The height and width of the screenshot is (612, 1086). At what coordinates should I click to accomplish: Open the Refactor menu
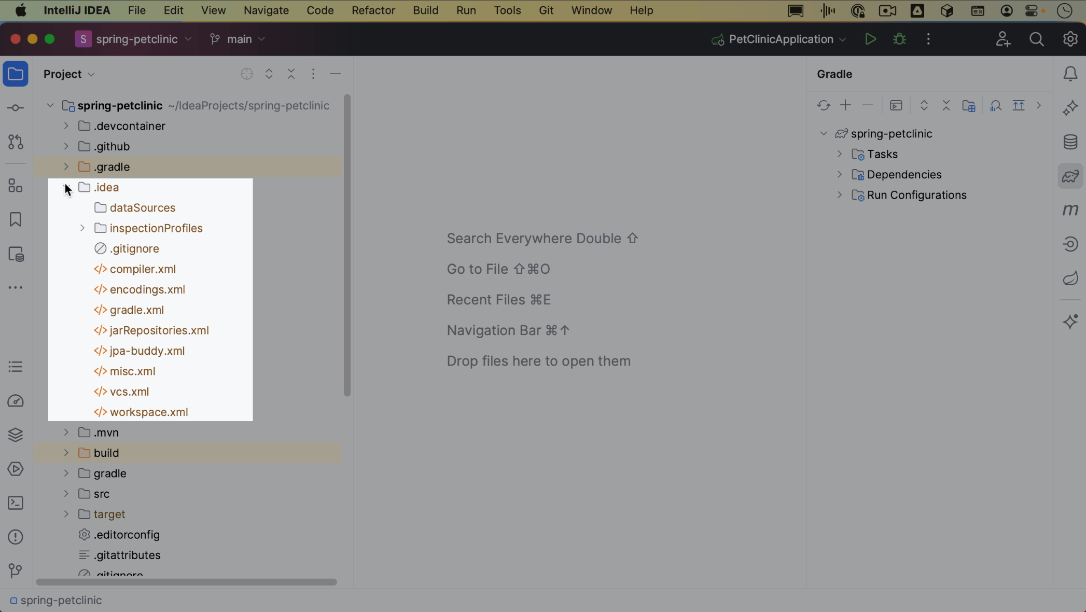[x=373, y=10]
